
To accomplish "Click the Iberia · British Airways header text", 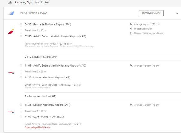I will point(34,13).
